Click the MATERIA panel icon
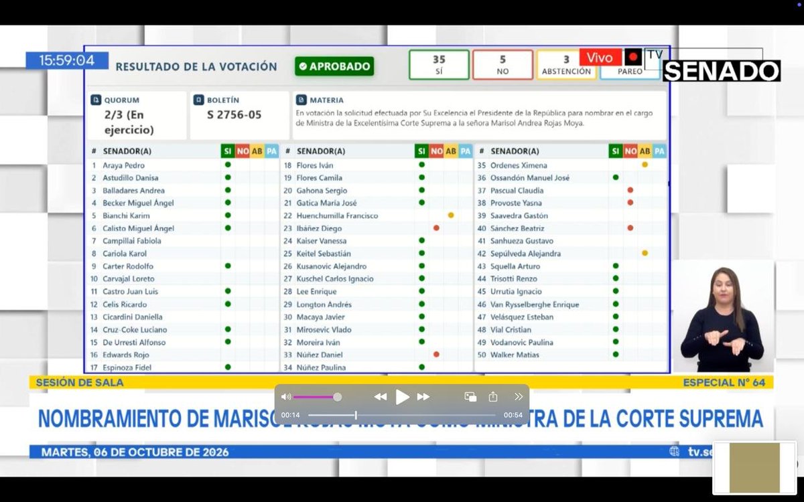The image size is (804, 502). 300,100
